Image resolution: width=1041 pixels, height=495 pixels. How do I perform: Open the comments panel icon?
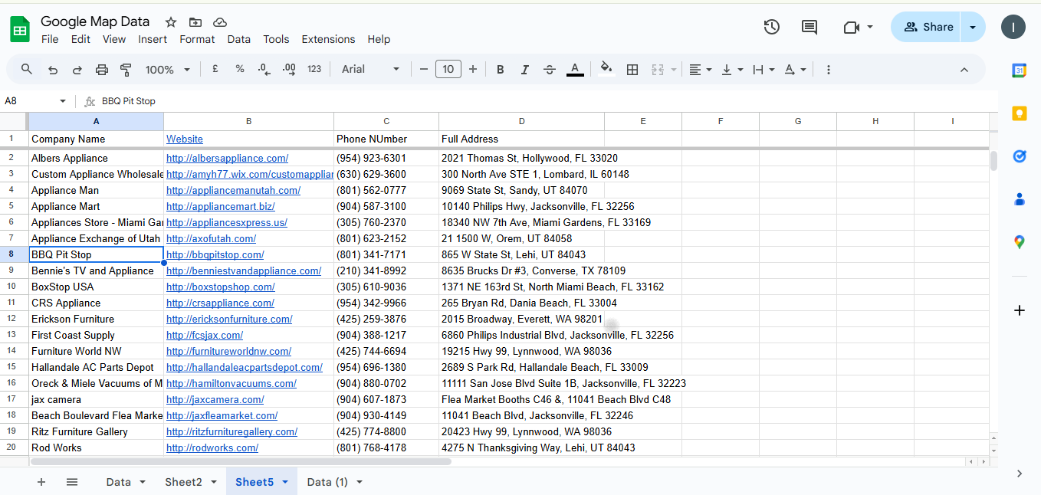(x=809, y=27)
